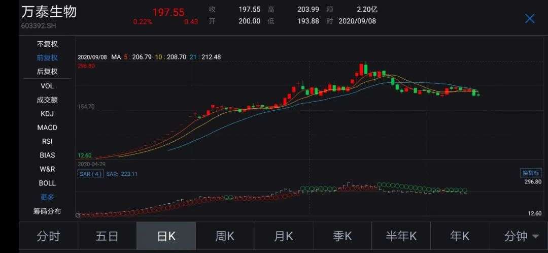Screen dimensions: 548x253
Task: Click the 换指标 switch indicator button
Action: (531, 173)
